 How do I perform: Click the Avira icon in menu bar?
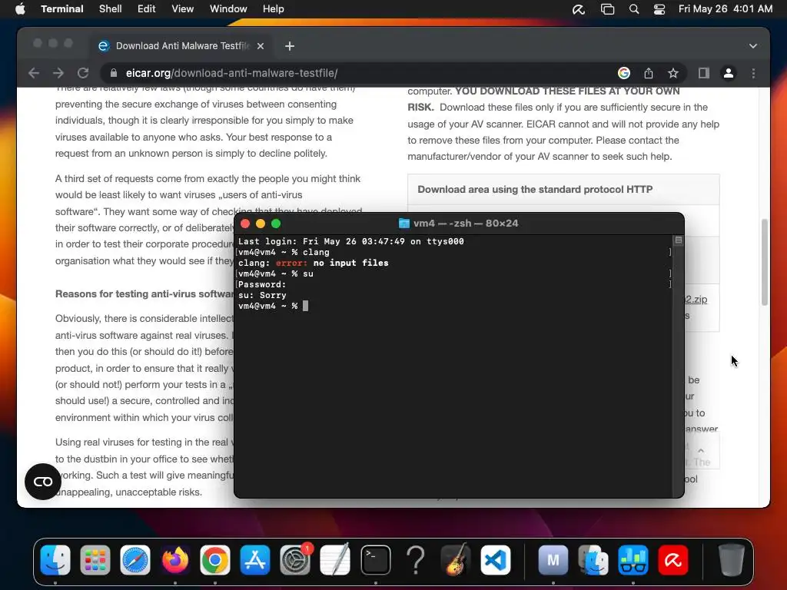click(579, 9)
